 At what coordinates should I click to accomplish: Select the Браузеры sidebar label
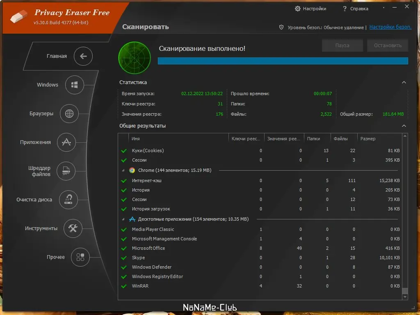coord(41,114)
